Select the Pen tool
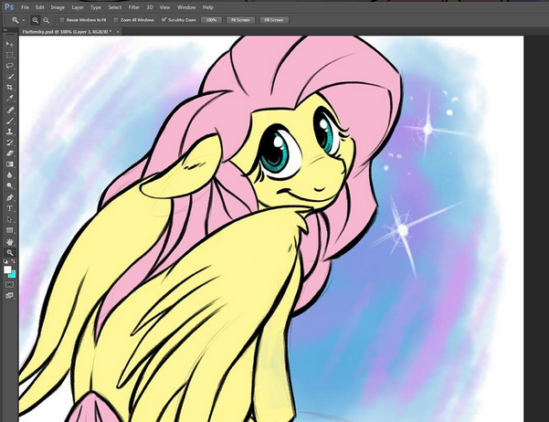 [9, 197]
